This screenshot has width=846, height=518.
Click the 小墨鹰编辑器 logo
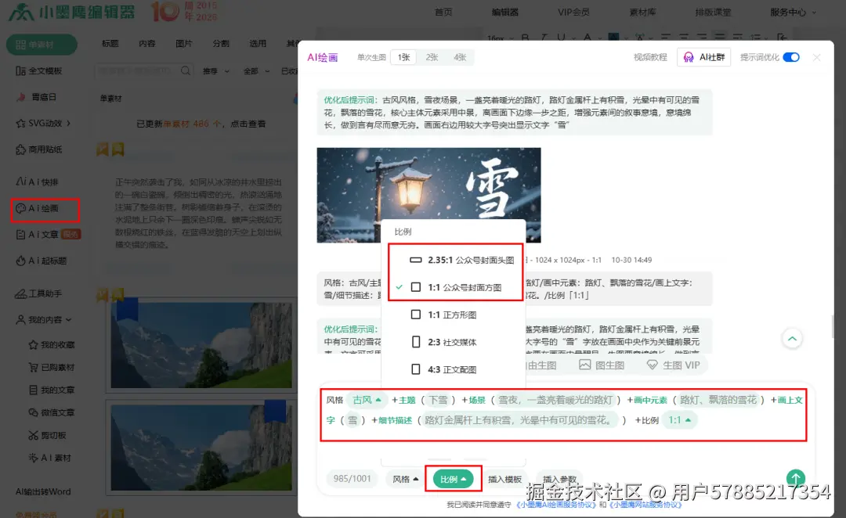(72, 12)
